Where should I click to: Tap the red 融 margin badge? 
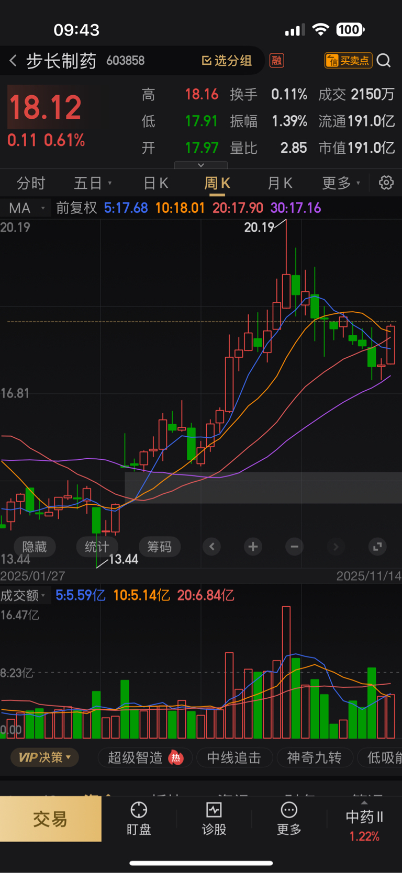pos(276,61)
